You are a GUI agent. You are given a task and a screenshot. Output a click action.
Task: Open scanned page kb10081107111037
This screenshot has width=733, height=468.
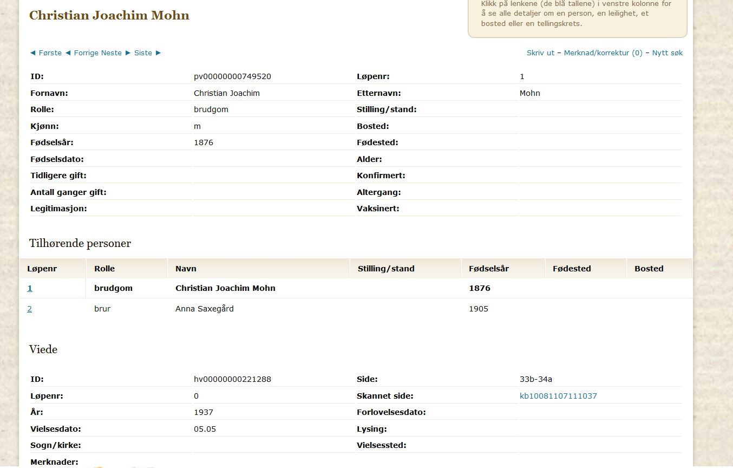point(558,396)
